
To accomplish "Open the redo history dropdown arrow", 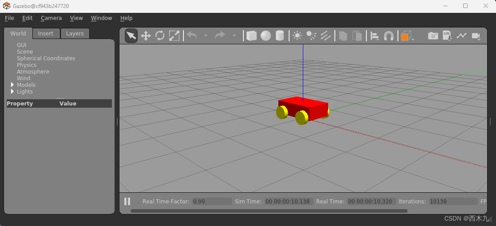I will coord(234,35).
